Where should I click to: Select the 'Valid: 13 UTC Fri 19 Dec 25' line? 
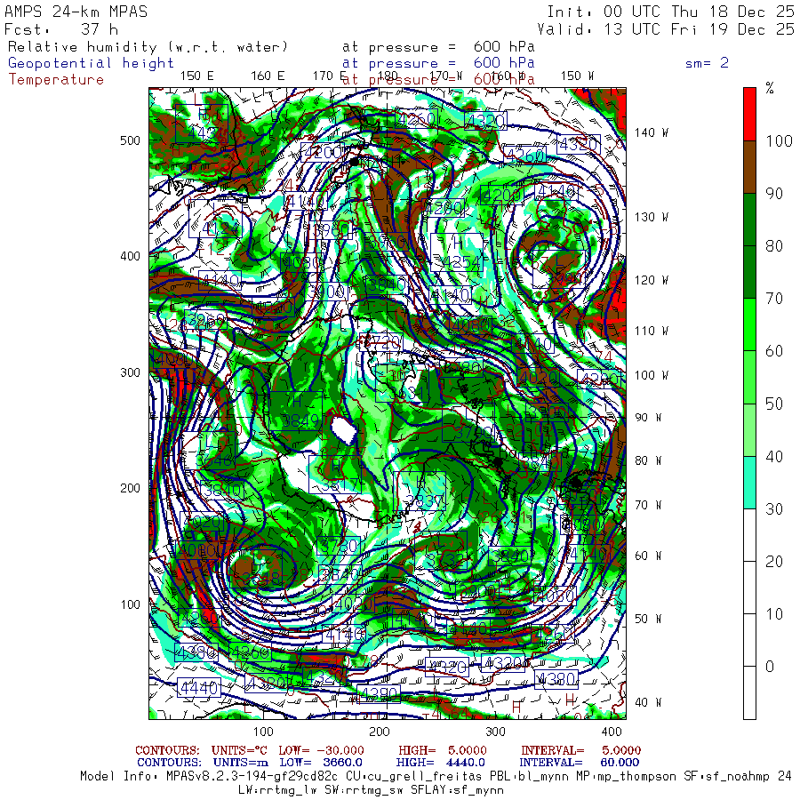pyautogui.click(x=666, y=29)
